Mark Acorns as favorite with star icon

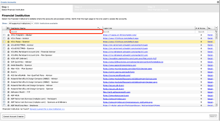[8, 72]
